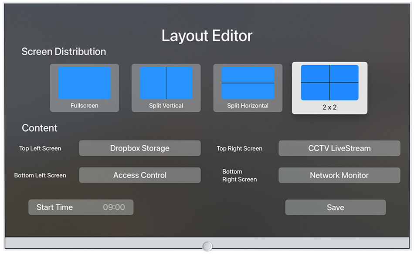Click the blue Fullscreen preview thumbnail
Image resolution: width=414 pixels, height=254 pixels.
(x=84, y=84)
